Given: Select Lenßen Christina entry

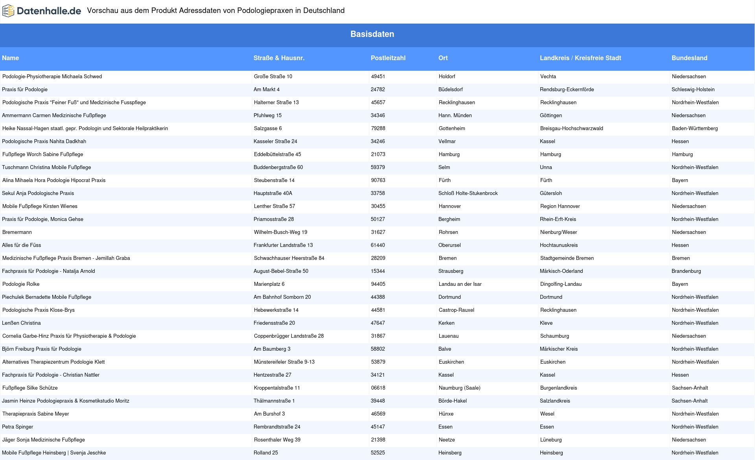Looking at the screenshot, I should 21,323.
